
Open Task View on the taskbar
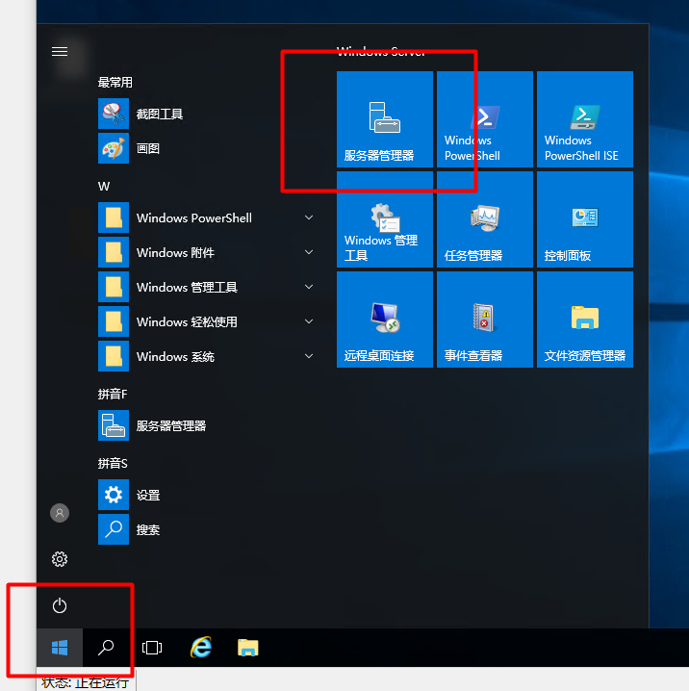point(152,648)
